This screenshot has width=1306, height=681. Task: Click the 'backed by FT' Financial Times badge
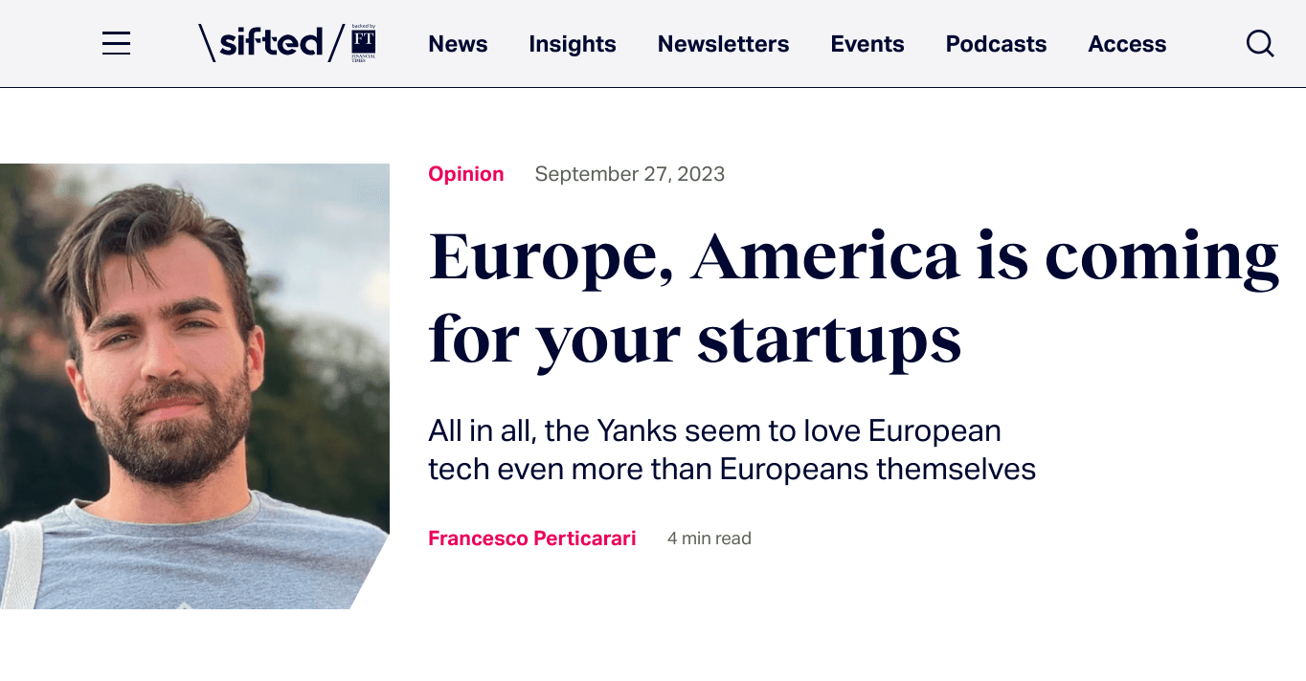point(364,43)
